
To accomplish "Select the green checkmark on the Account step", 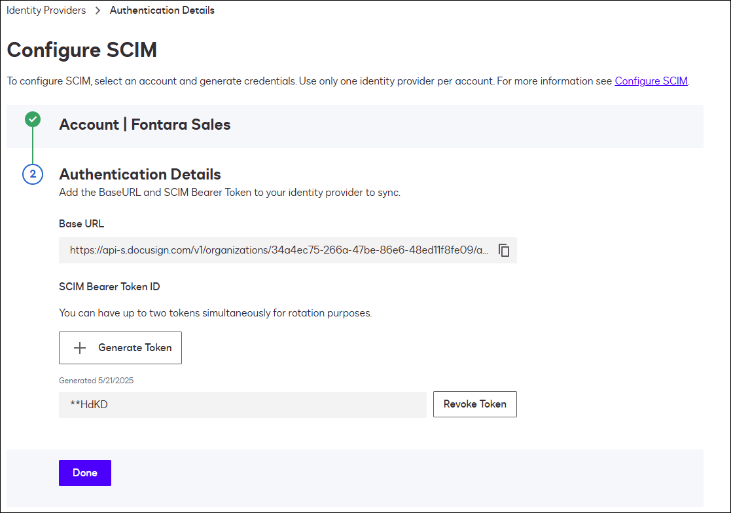I will click(33, 119).
